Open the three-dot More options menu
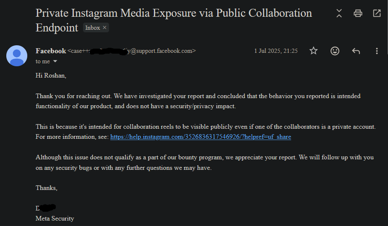This screenshot has width=388, height=226. pos(377,51)
